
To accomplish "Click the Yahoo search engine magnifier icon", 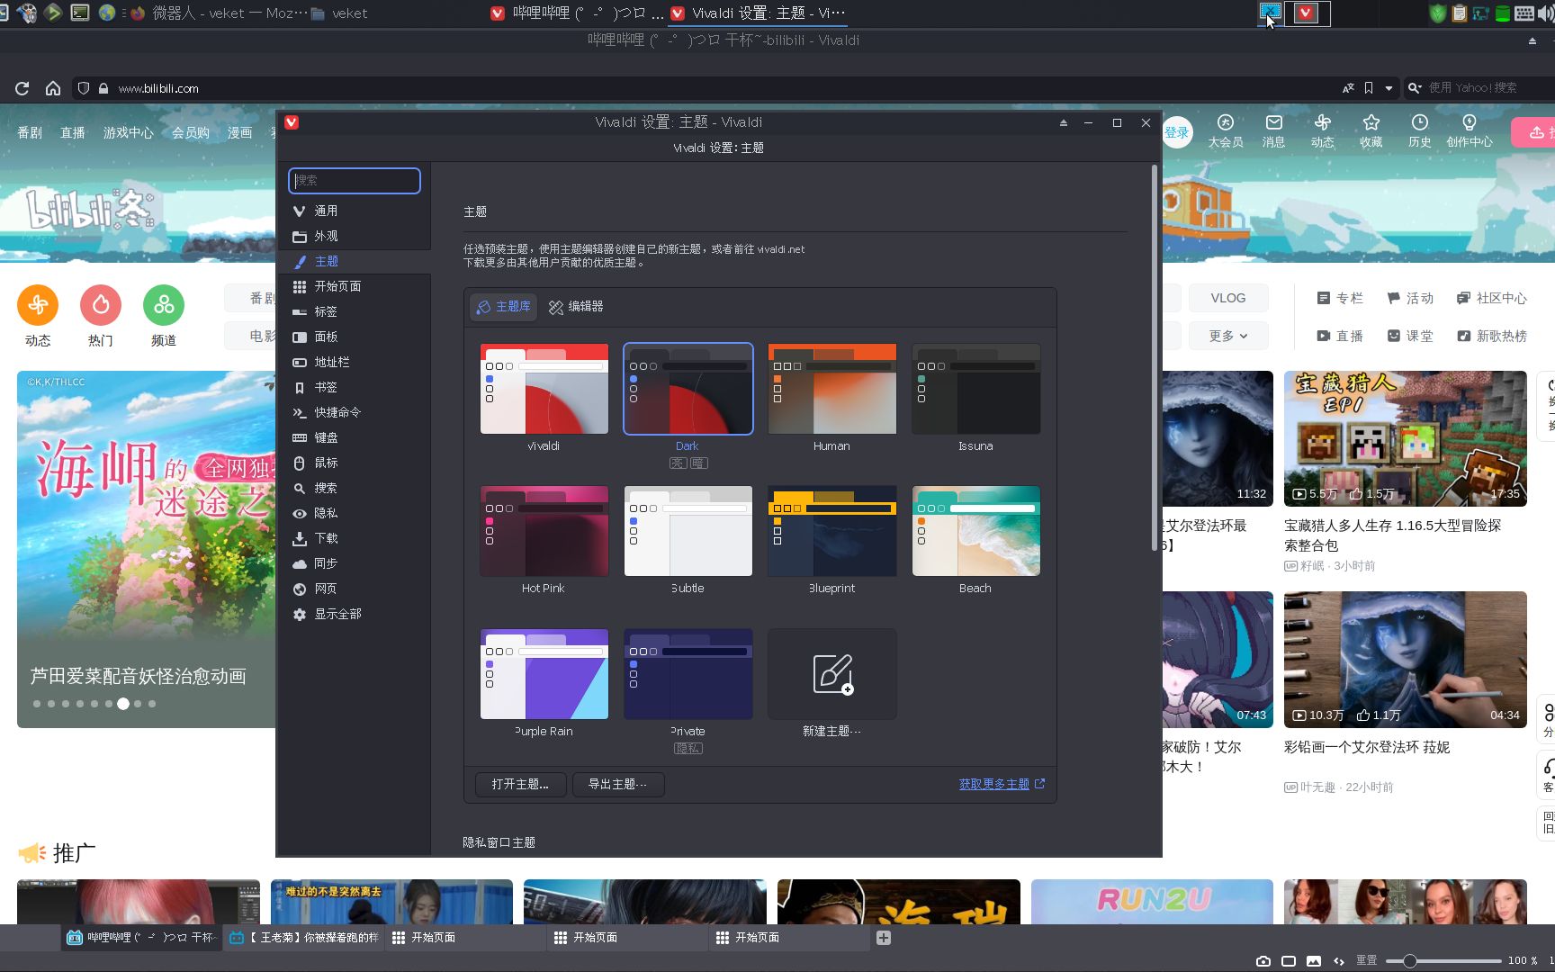I will tap(1415, 88).
